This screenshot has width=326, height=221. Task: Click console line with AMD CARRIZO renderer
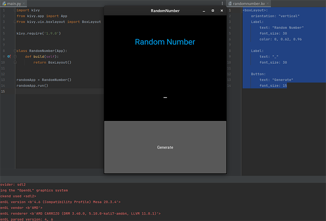click(x=80, y=214)
